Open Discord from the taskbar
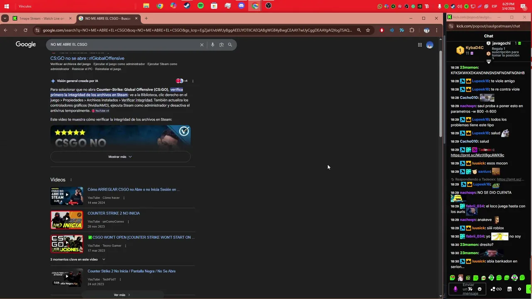The height and width of the screenshot is (299, 532). pyautogui.click(x=241, y=6)
